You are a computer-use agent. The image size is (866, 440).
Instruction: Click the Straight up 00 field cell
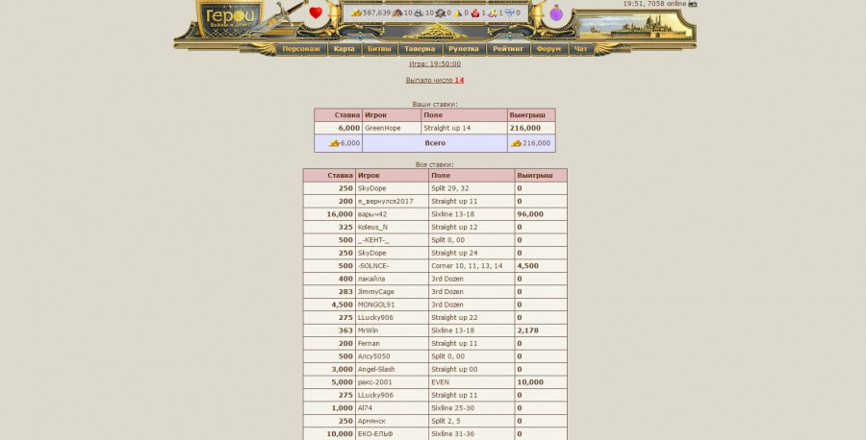tap(471, 370)
